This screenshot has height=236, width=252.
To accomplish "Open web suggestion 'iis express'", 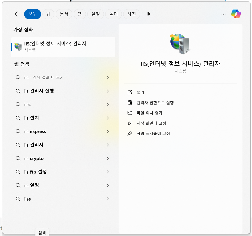I will [63, 131].
